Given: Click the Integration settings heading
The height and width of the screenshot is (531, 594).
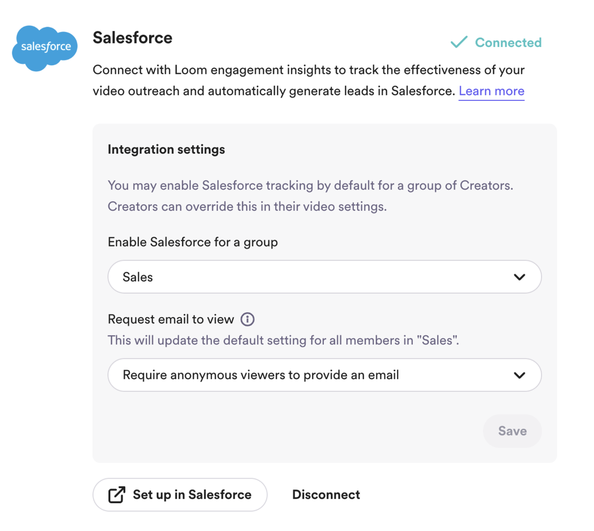Looking at the screenshot, I should (x=166, y=150).
